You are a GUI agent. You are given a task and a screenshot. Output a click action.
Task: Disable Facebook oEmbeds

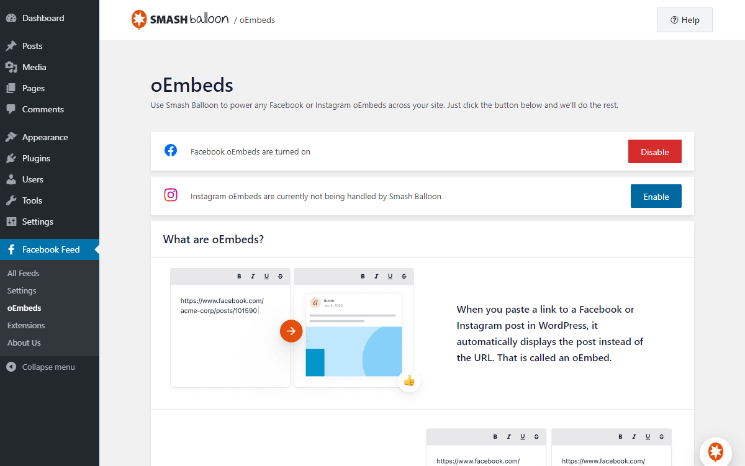654,152
